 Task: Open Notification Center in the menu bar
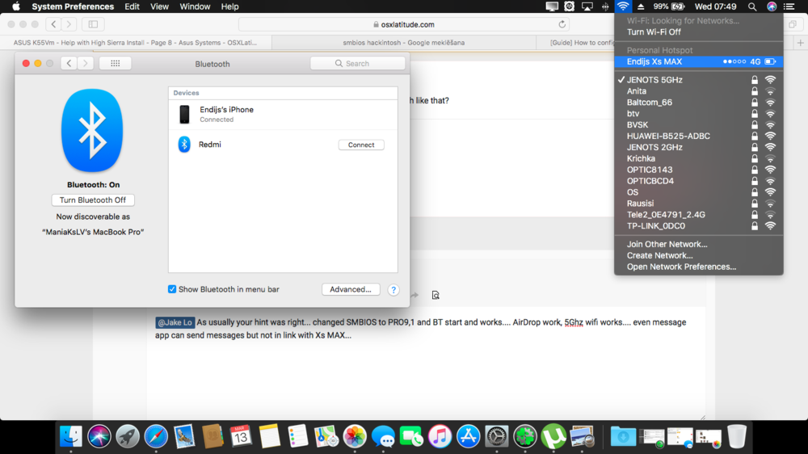(x=791, y=6)
